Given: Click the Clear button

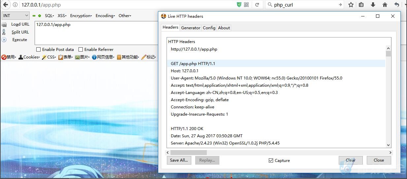Looking at the screenshot, I should pos(351,160).
